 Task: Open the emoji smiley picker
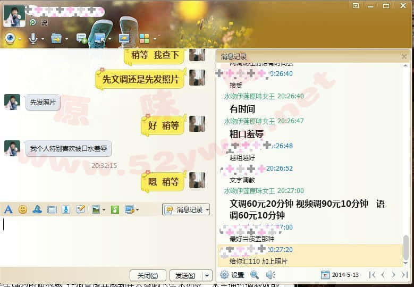[23, 209]
